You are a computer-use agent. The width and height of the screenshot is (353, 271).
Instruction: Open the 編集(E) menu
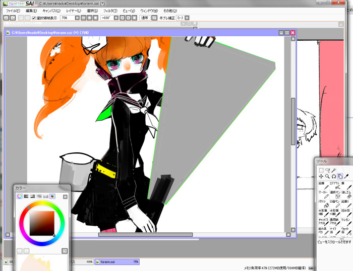pos(31,11)
